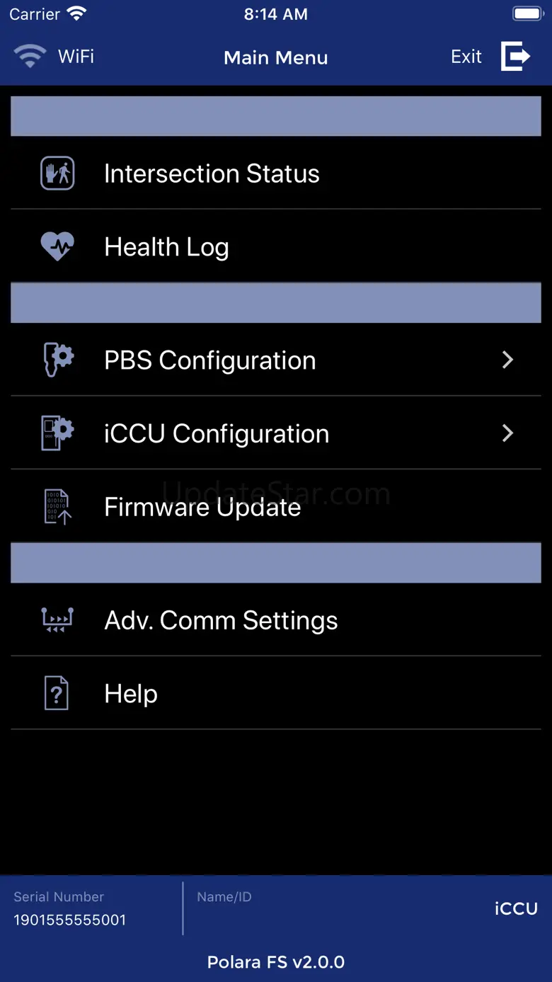Tap the iCCU Configuration device icon
This screenshot has height=982, width=552.
(57, 433)
